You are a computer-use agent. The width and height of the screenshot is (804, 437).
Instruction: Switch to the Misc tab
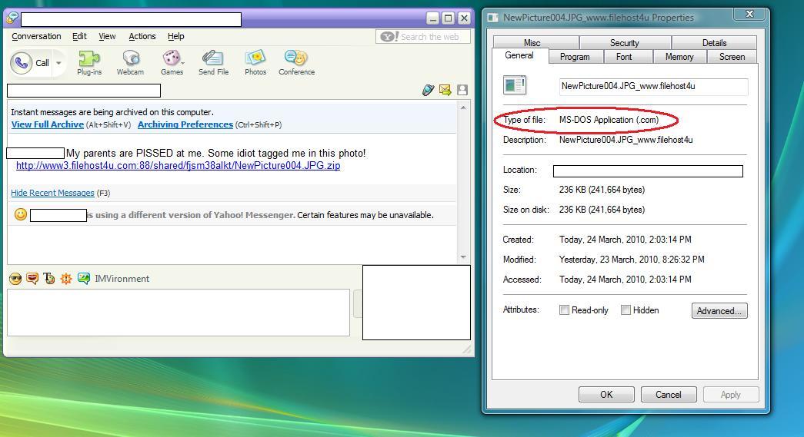532,42
